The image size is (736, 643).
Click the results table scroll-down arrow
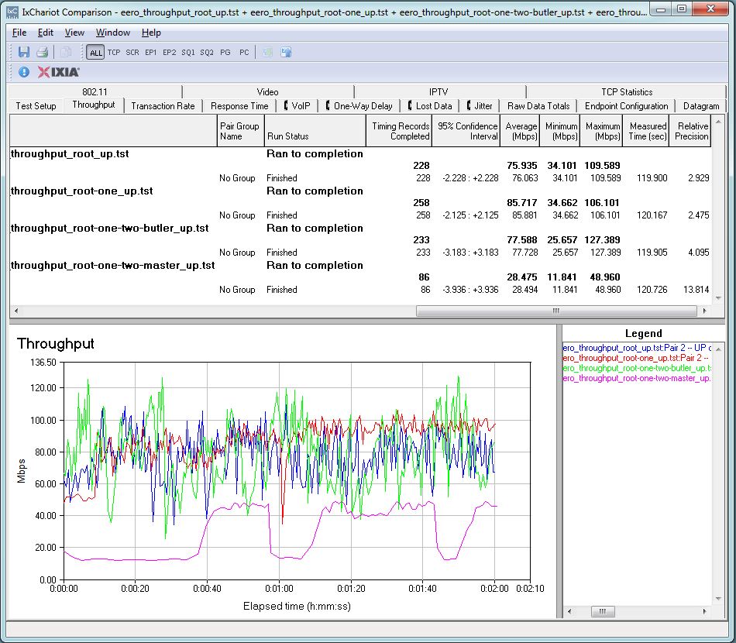718,298
